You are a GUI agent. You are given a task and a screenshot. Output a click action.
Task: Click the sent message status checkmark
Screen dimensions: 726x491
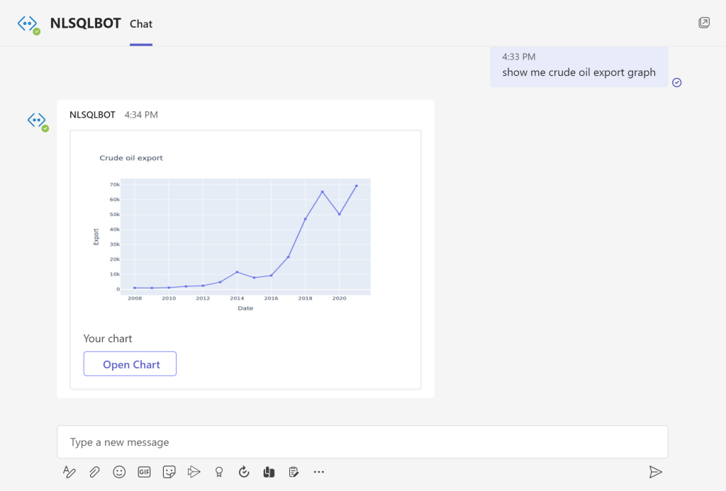(677, 82)
